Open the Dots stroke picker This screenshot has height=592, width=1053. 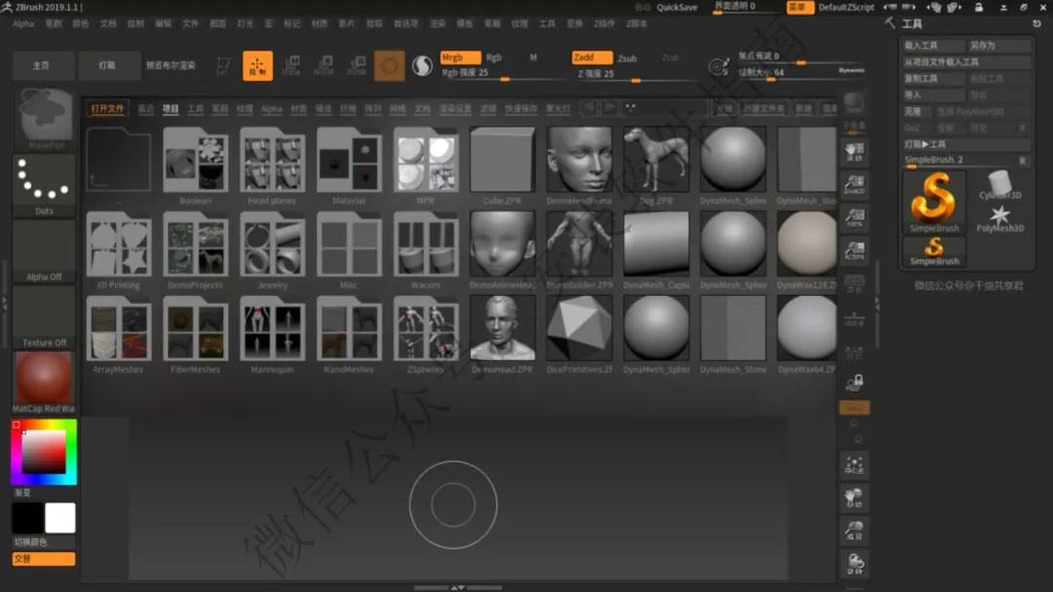44,185
